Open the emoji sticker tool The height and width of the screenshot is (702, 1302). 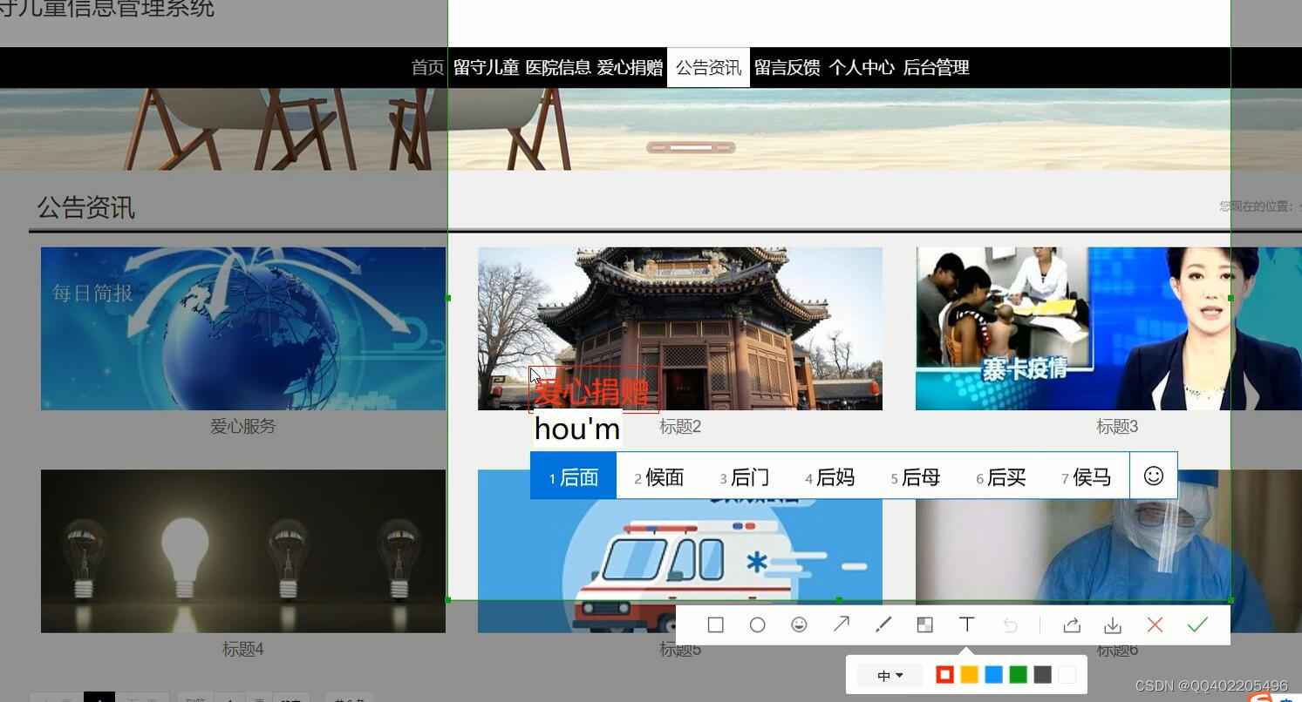point(799,624)
